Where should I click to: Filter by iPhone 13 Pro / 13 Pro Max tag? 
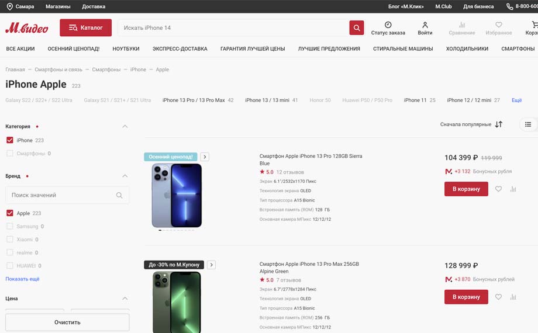coord(198,100)
